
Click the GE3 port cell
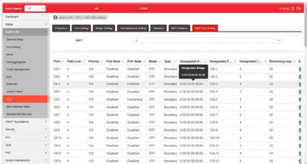pyautogui.click(x=56, y=84)
